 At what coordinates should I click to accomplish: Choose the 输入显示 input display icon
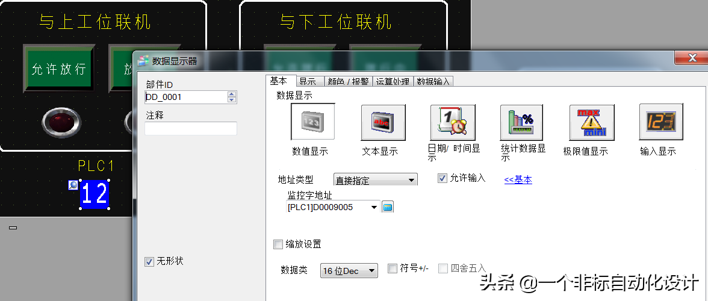[x=660, y=122]
